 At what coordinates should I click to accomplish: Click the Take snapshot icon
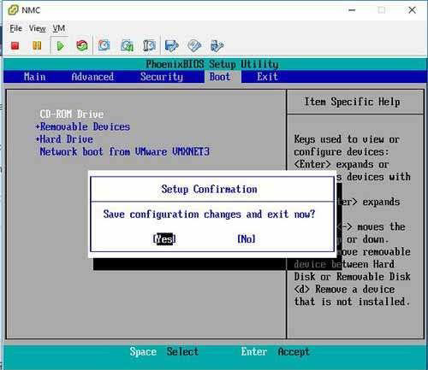click(104, 45)
